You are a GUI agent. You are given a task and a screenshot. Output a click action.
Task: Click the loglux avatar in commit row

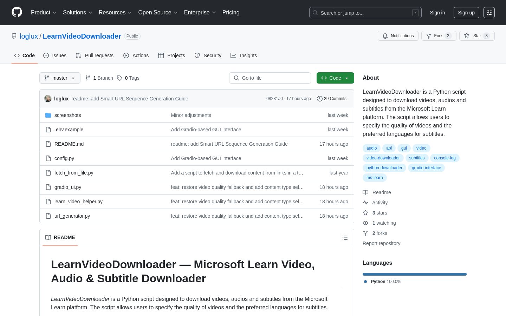[x=48, y=99]
